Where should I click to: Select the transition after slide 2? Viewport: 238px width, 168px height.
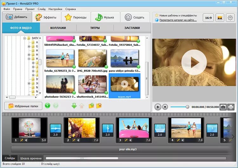pos(108,130)
